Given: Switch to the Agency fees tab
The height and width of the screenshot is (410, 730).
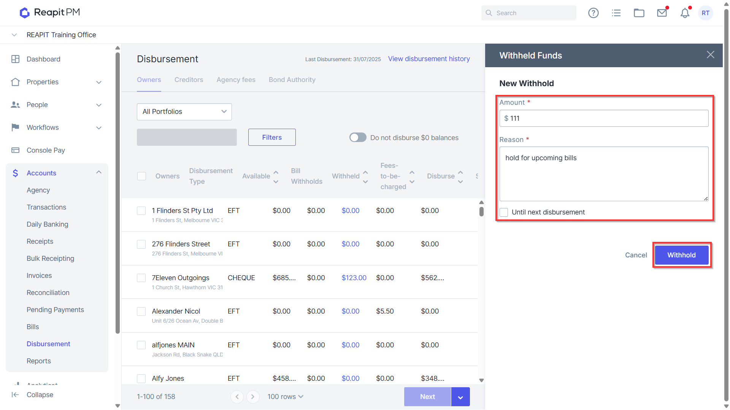Looking at the screenshot, I should 236,80.
